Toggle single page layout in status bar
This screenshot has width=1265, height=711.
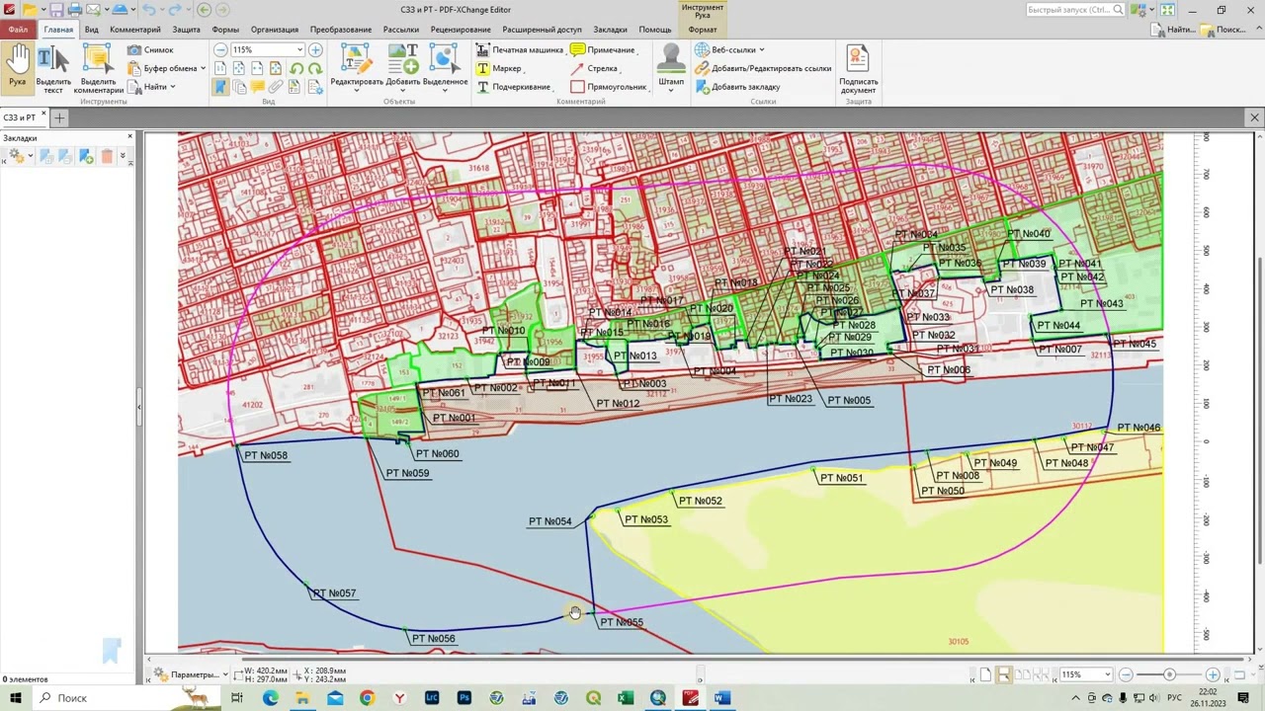tap(985, 674)
